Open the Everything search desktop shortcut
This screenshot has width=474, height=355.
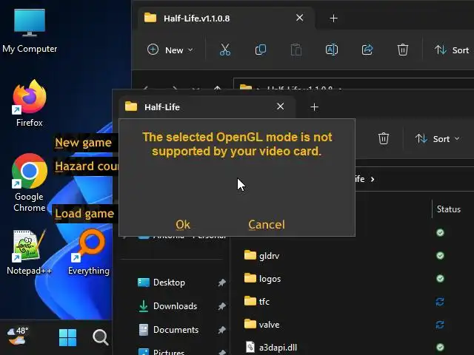(x=89, y=252)
